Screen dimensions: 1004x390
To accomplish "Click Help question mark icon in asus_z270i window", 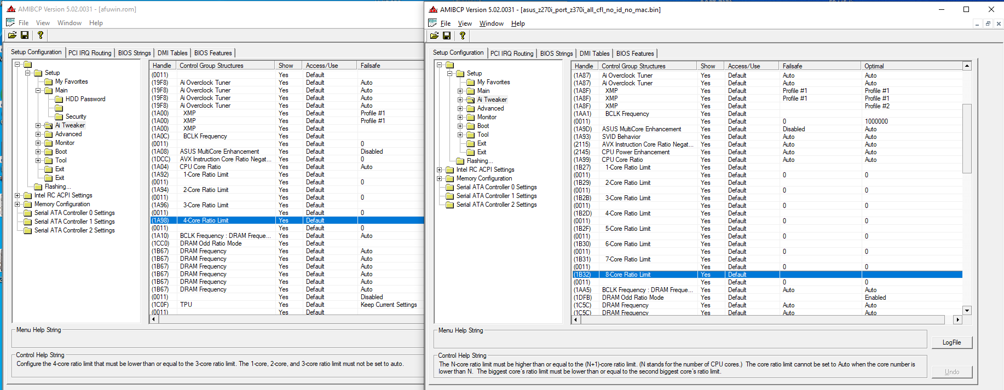I will tap(462, 36).
